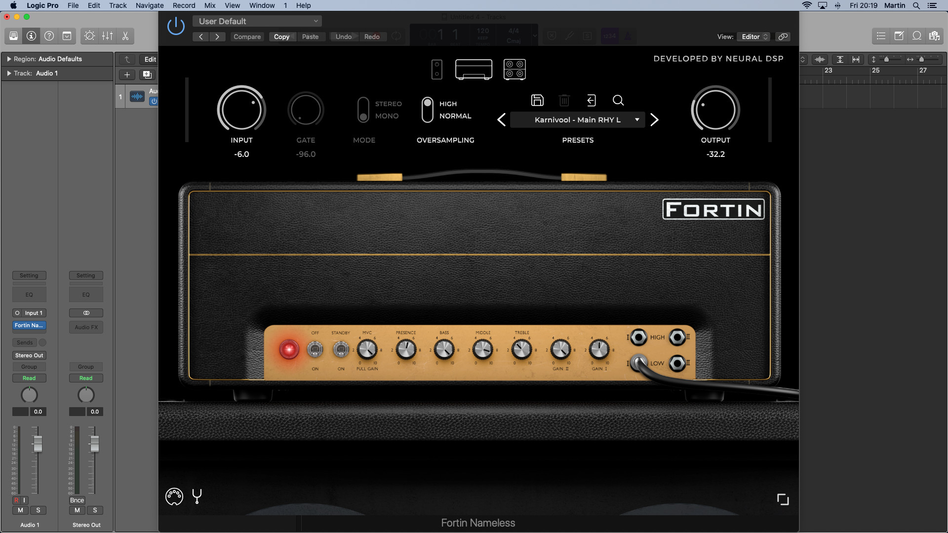Click the Compare button
Image resolution: width=948 pixels, height=533 pixels.
point(247,37)
